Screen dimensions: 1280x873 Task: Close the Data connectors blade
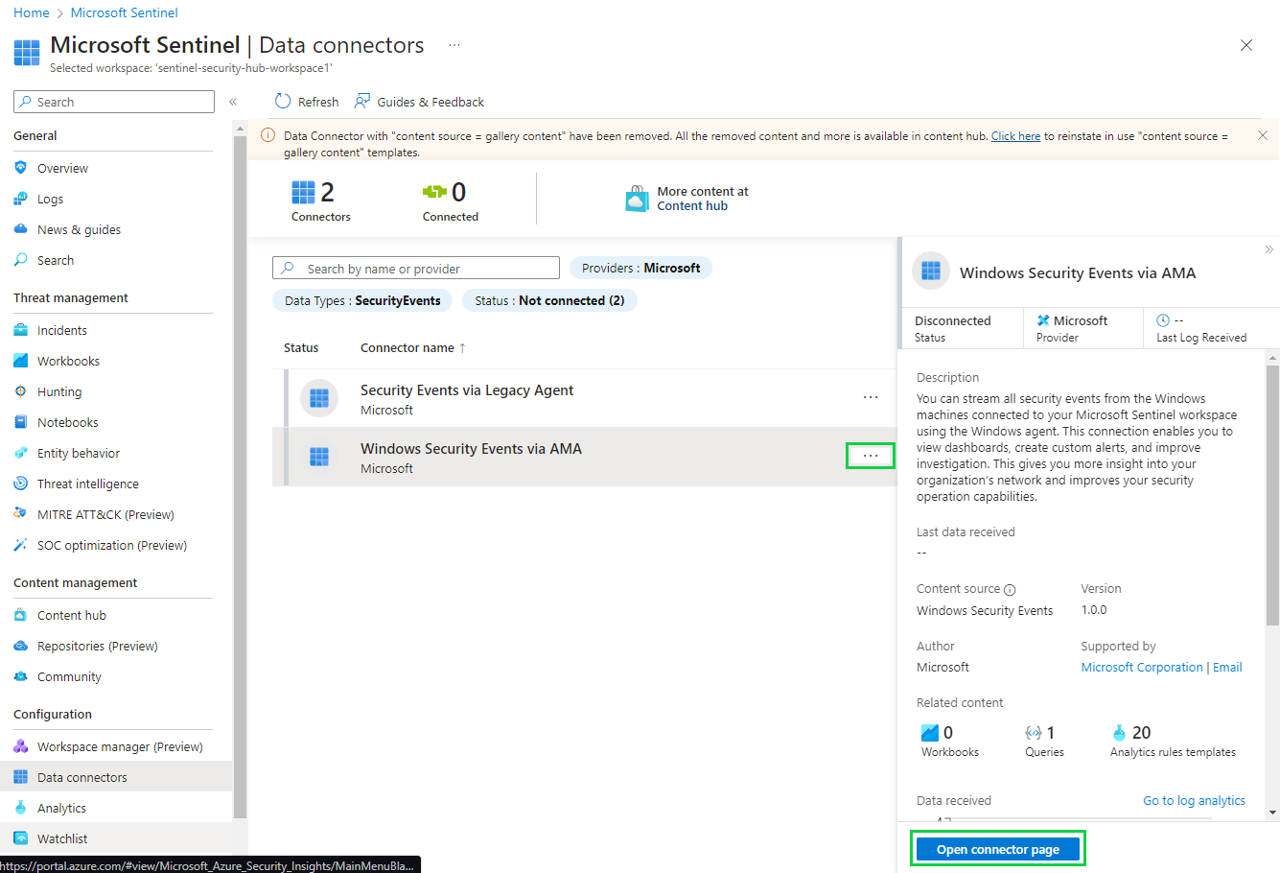(1246, 45)
